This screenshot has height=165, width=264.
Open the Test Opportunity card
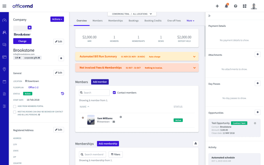pos(234,128)
